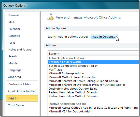Click the add-ins page gear document icon
Viewport: 140px width, 117px height.
pos(50,17)
